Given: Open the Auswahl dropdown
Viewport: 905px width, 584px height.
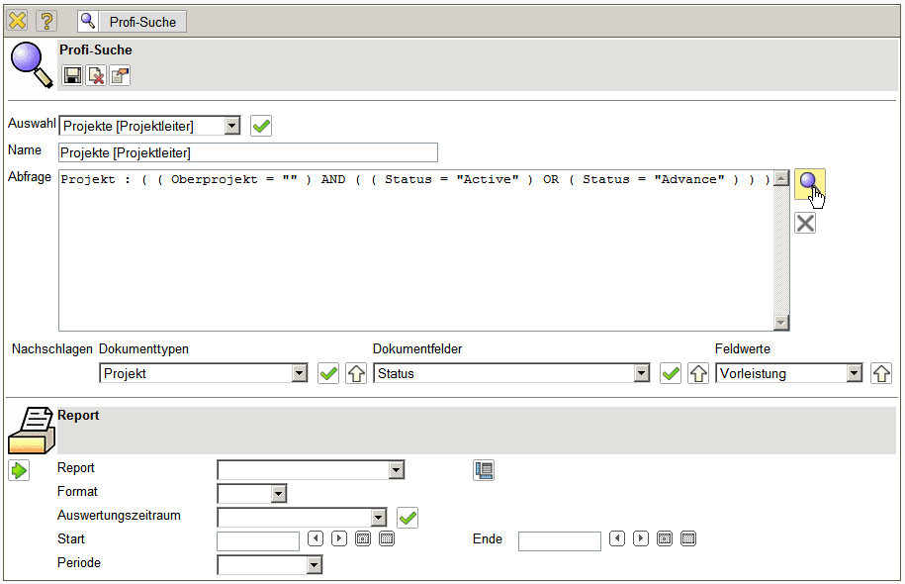Looking at the screenshot, I should coord(232,126).
